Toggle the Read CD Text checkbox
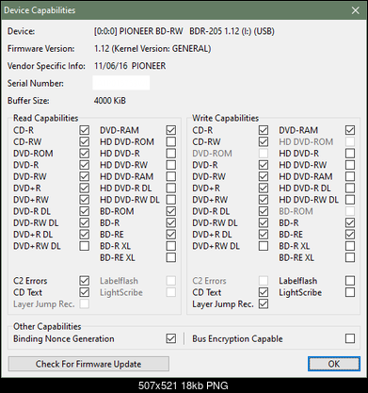The image size is (368, 393). [85, 292]
